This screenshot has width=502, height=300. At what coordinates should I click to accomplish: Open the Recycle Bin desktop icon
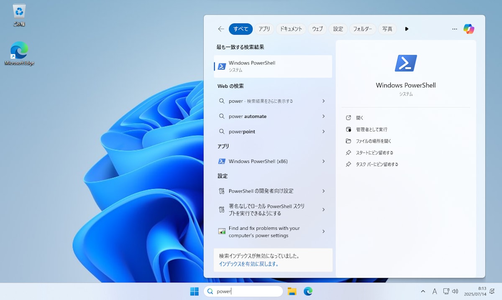coord(19,15)
